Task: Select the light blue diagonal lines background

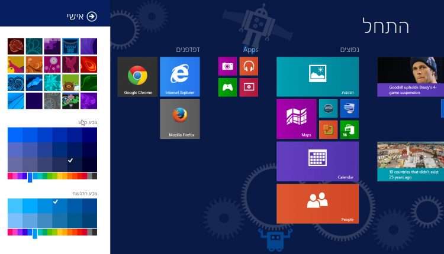Action: click(16, 101)
